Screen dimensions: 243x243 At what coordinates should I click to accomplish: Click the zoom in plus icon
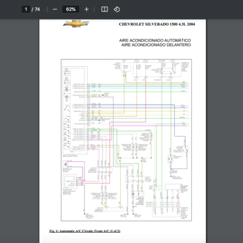coord(86,9)
